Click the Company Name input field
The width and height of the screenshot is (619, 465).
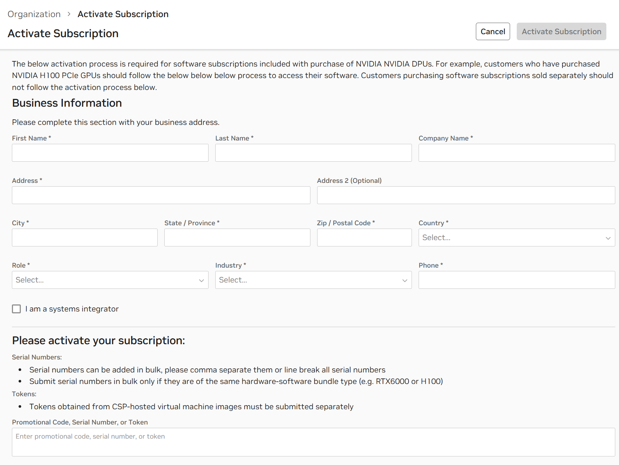[517, 153]
